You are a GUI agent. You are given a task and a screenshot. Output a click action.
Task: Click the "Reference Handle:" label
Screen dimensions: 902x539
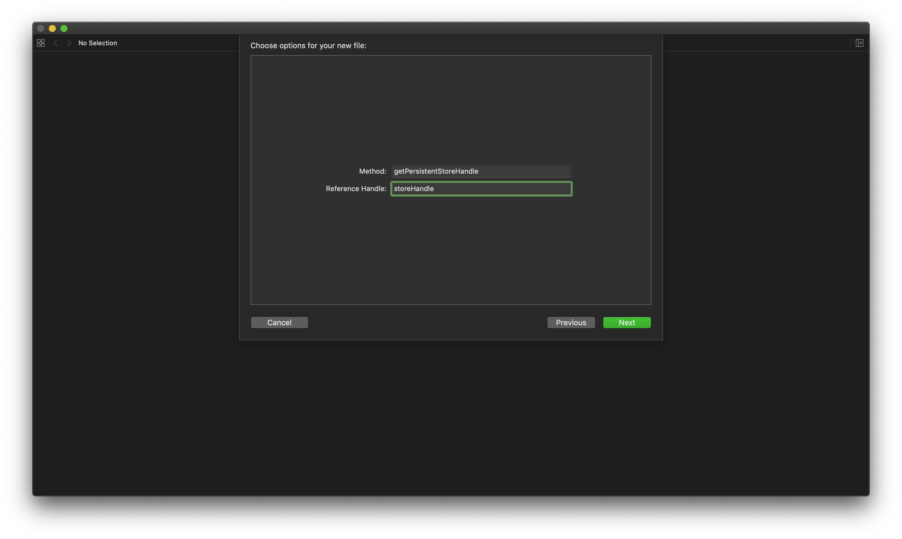coord(355,188)
